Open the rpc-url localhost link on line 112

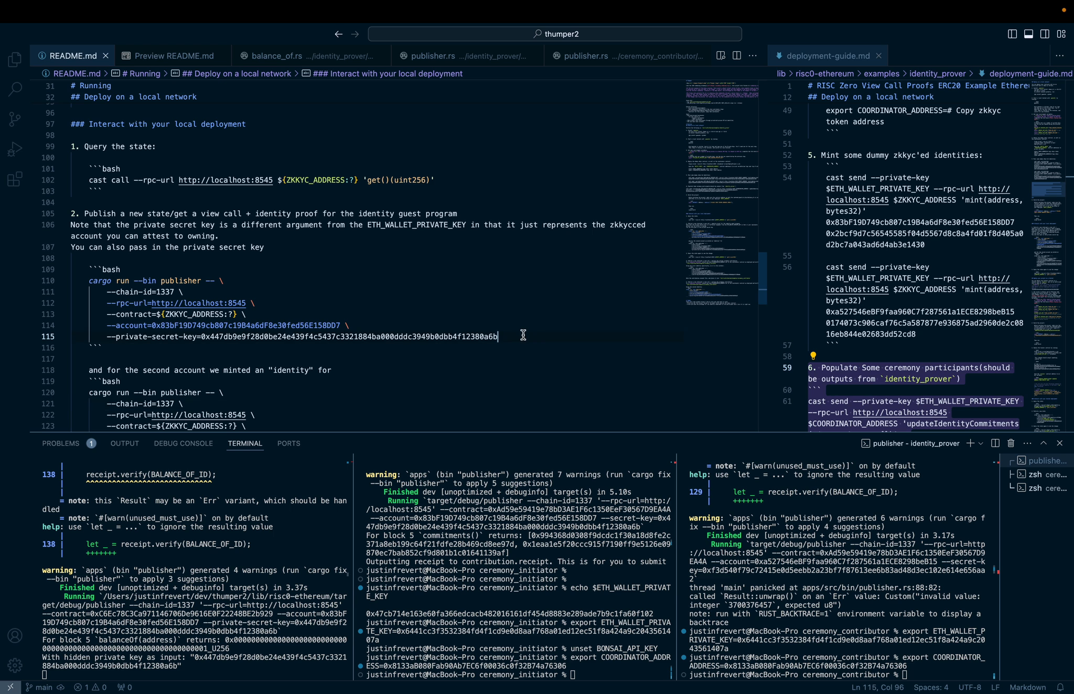198,303
